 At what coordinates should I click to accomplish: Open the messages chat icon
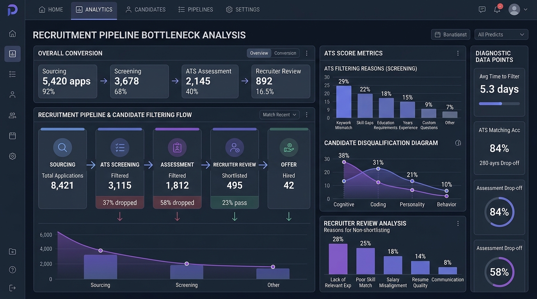(482, 9)
